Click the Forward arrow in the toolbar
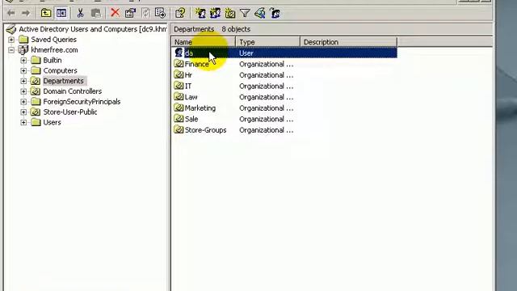Image resolution: width=517 pixels, height=291 pixels. (x=26, y=13)
